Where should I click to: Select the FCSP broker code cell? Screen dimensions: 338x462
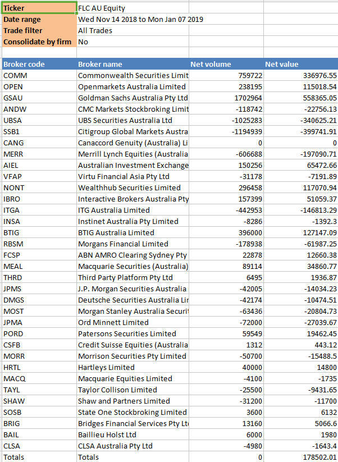point(39,255)
